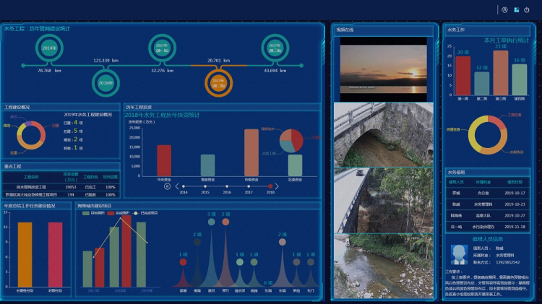
Task: Jump to 2016 on the investment timeline
Action: point(227,186)
